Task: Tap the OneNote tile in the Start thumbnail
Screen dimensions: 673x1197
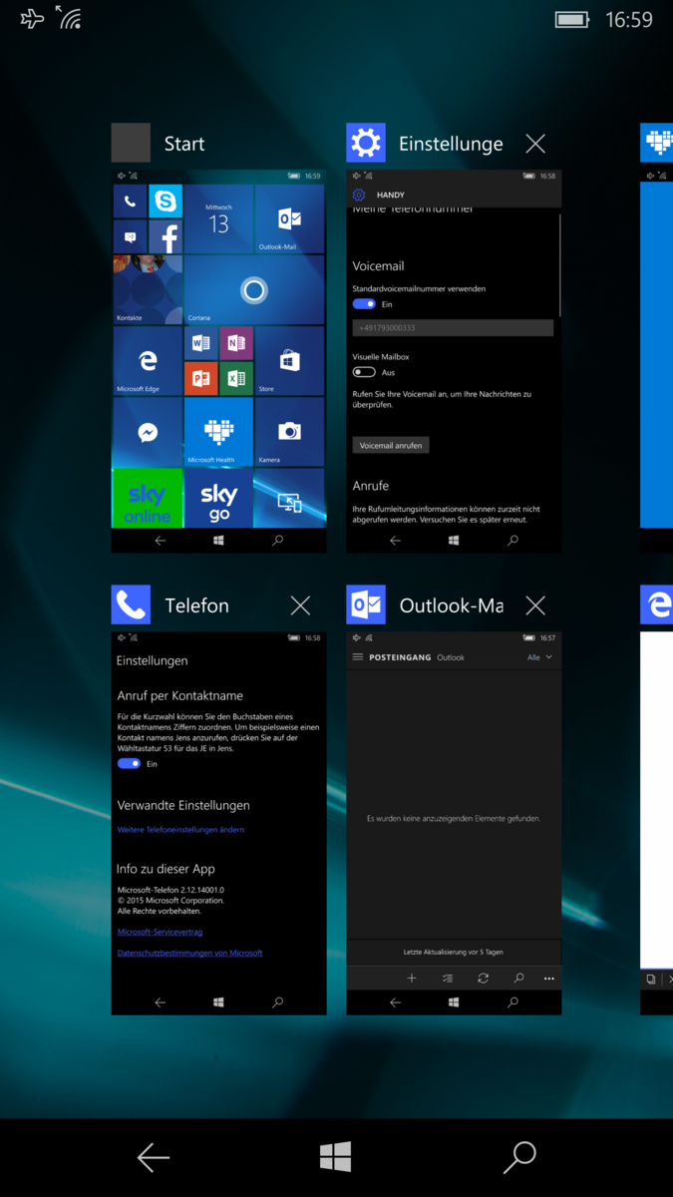Action: click(236, 343)
